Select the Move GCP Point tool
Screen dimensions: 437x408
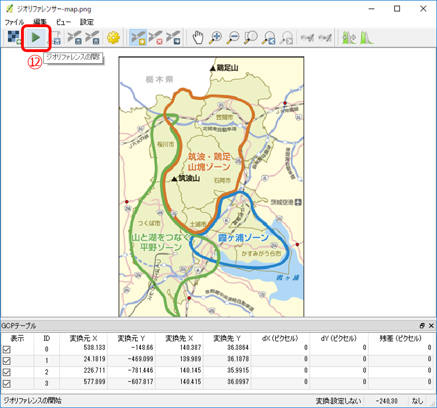point(173,37)
